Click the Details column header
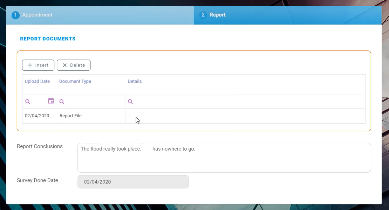The height and width of the screenshot is (210, 389). pos(135,82)
